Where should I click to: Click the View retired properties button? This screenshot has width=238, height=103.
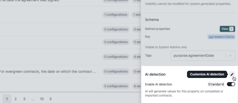[227, 29]
